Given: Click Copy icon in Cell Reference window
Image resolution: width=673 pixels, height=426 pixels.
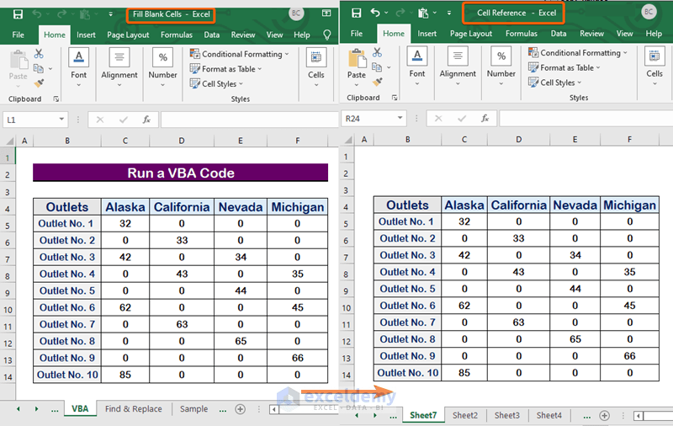Looking at the screenshot, I should [377, 67].
